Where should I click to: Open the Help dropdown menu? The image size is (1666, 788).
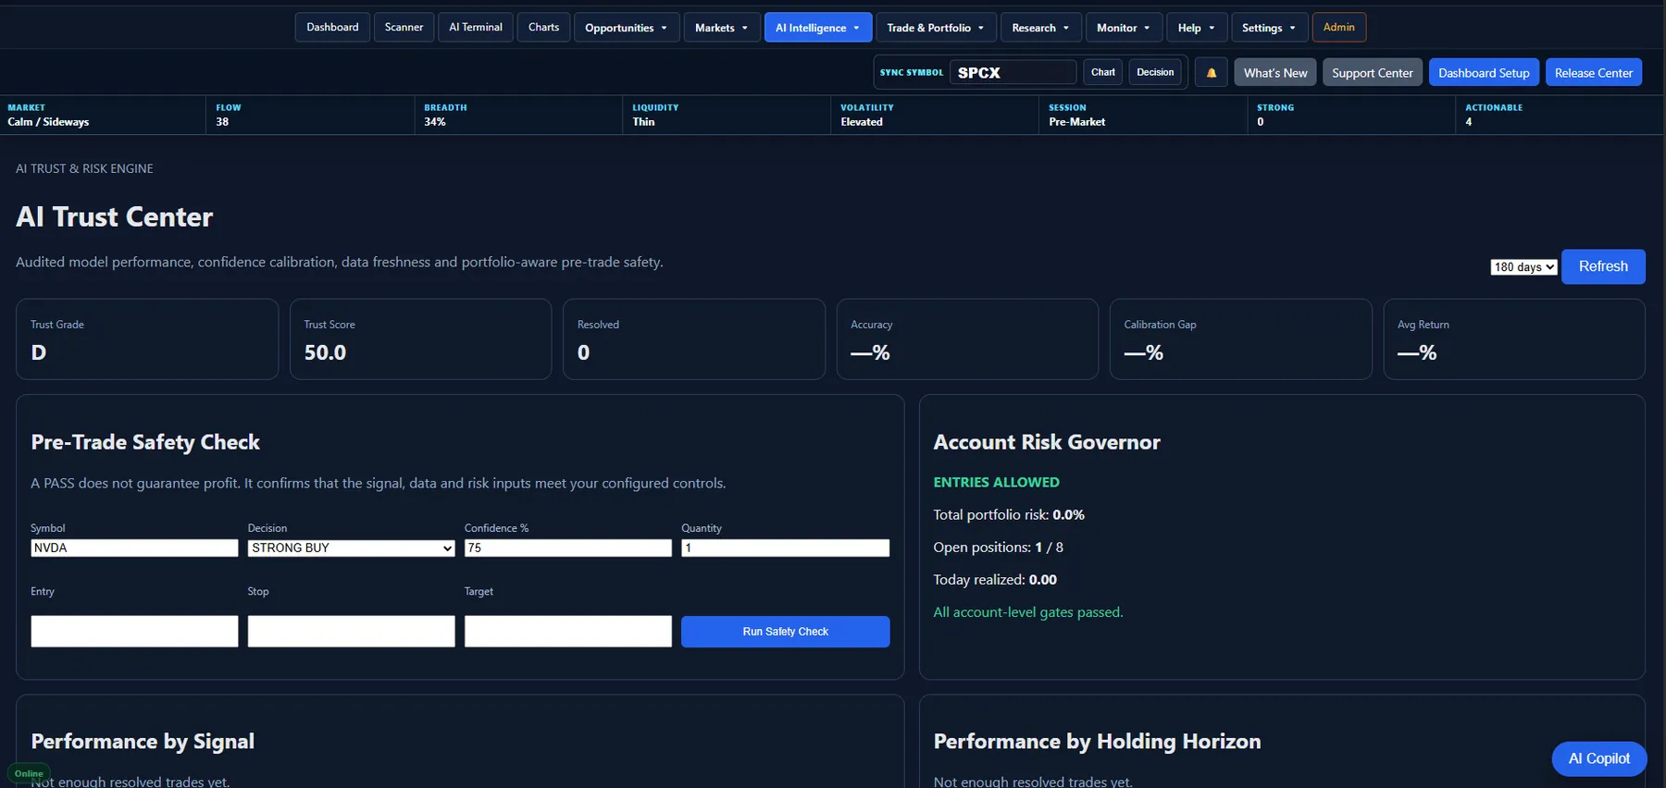point(1197,28)
